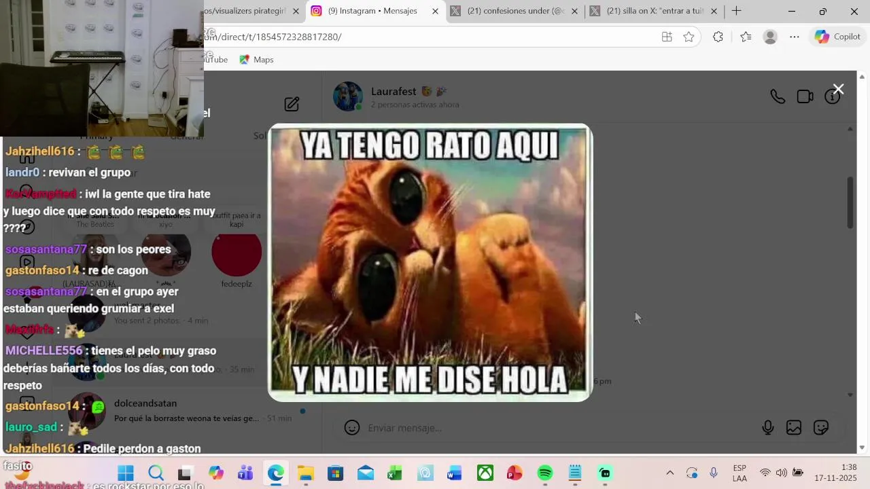Screen dimensions: 870x489
Task: Open split screen or app install icon
Action: coord(667,37)
